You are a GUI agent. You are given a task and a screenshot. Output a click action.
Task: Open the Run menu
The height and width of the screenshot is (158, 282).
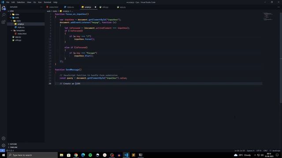point(40,2)
